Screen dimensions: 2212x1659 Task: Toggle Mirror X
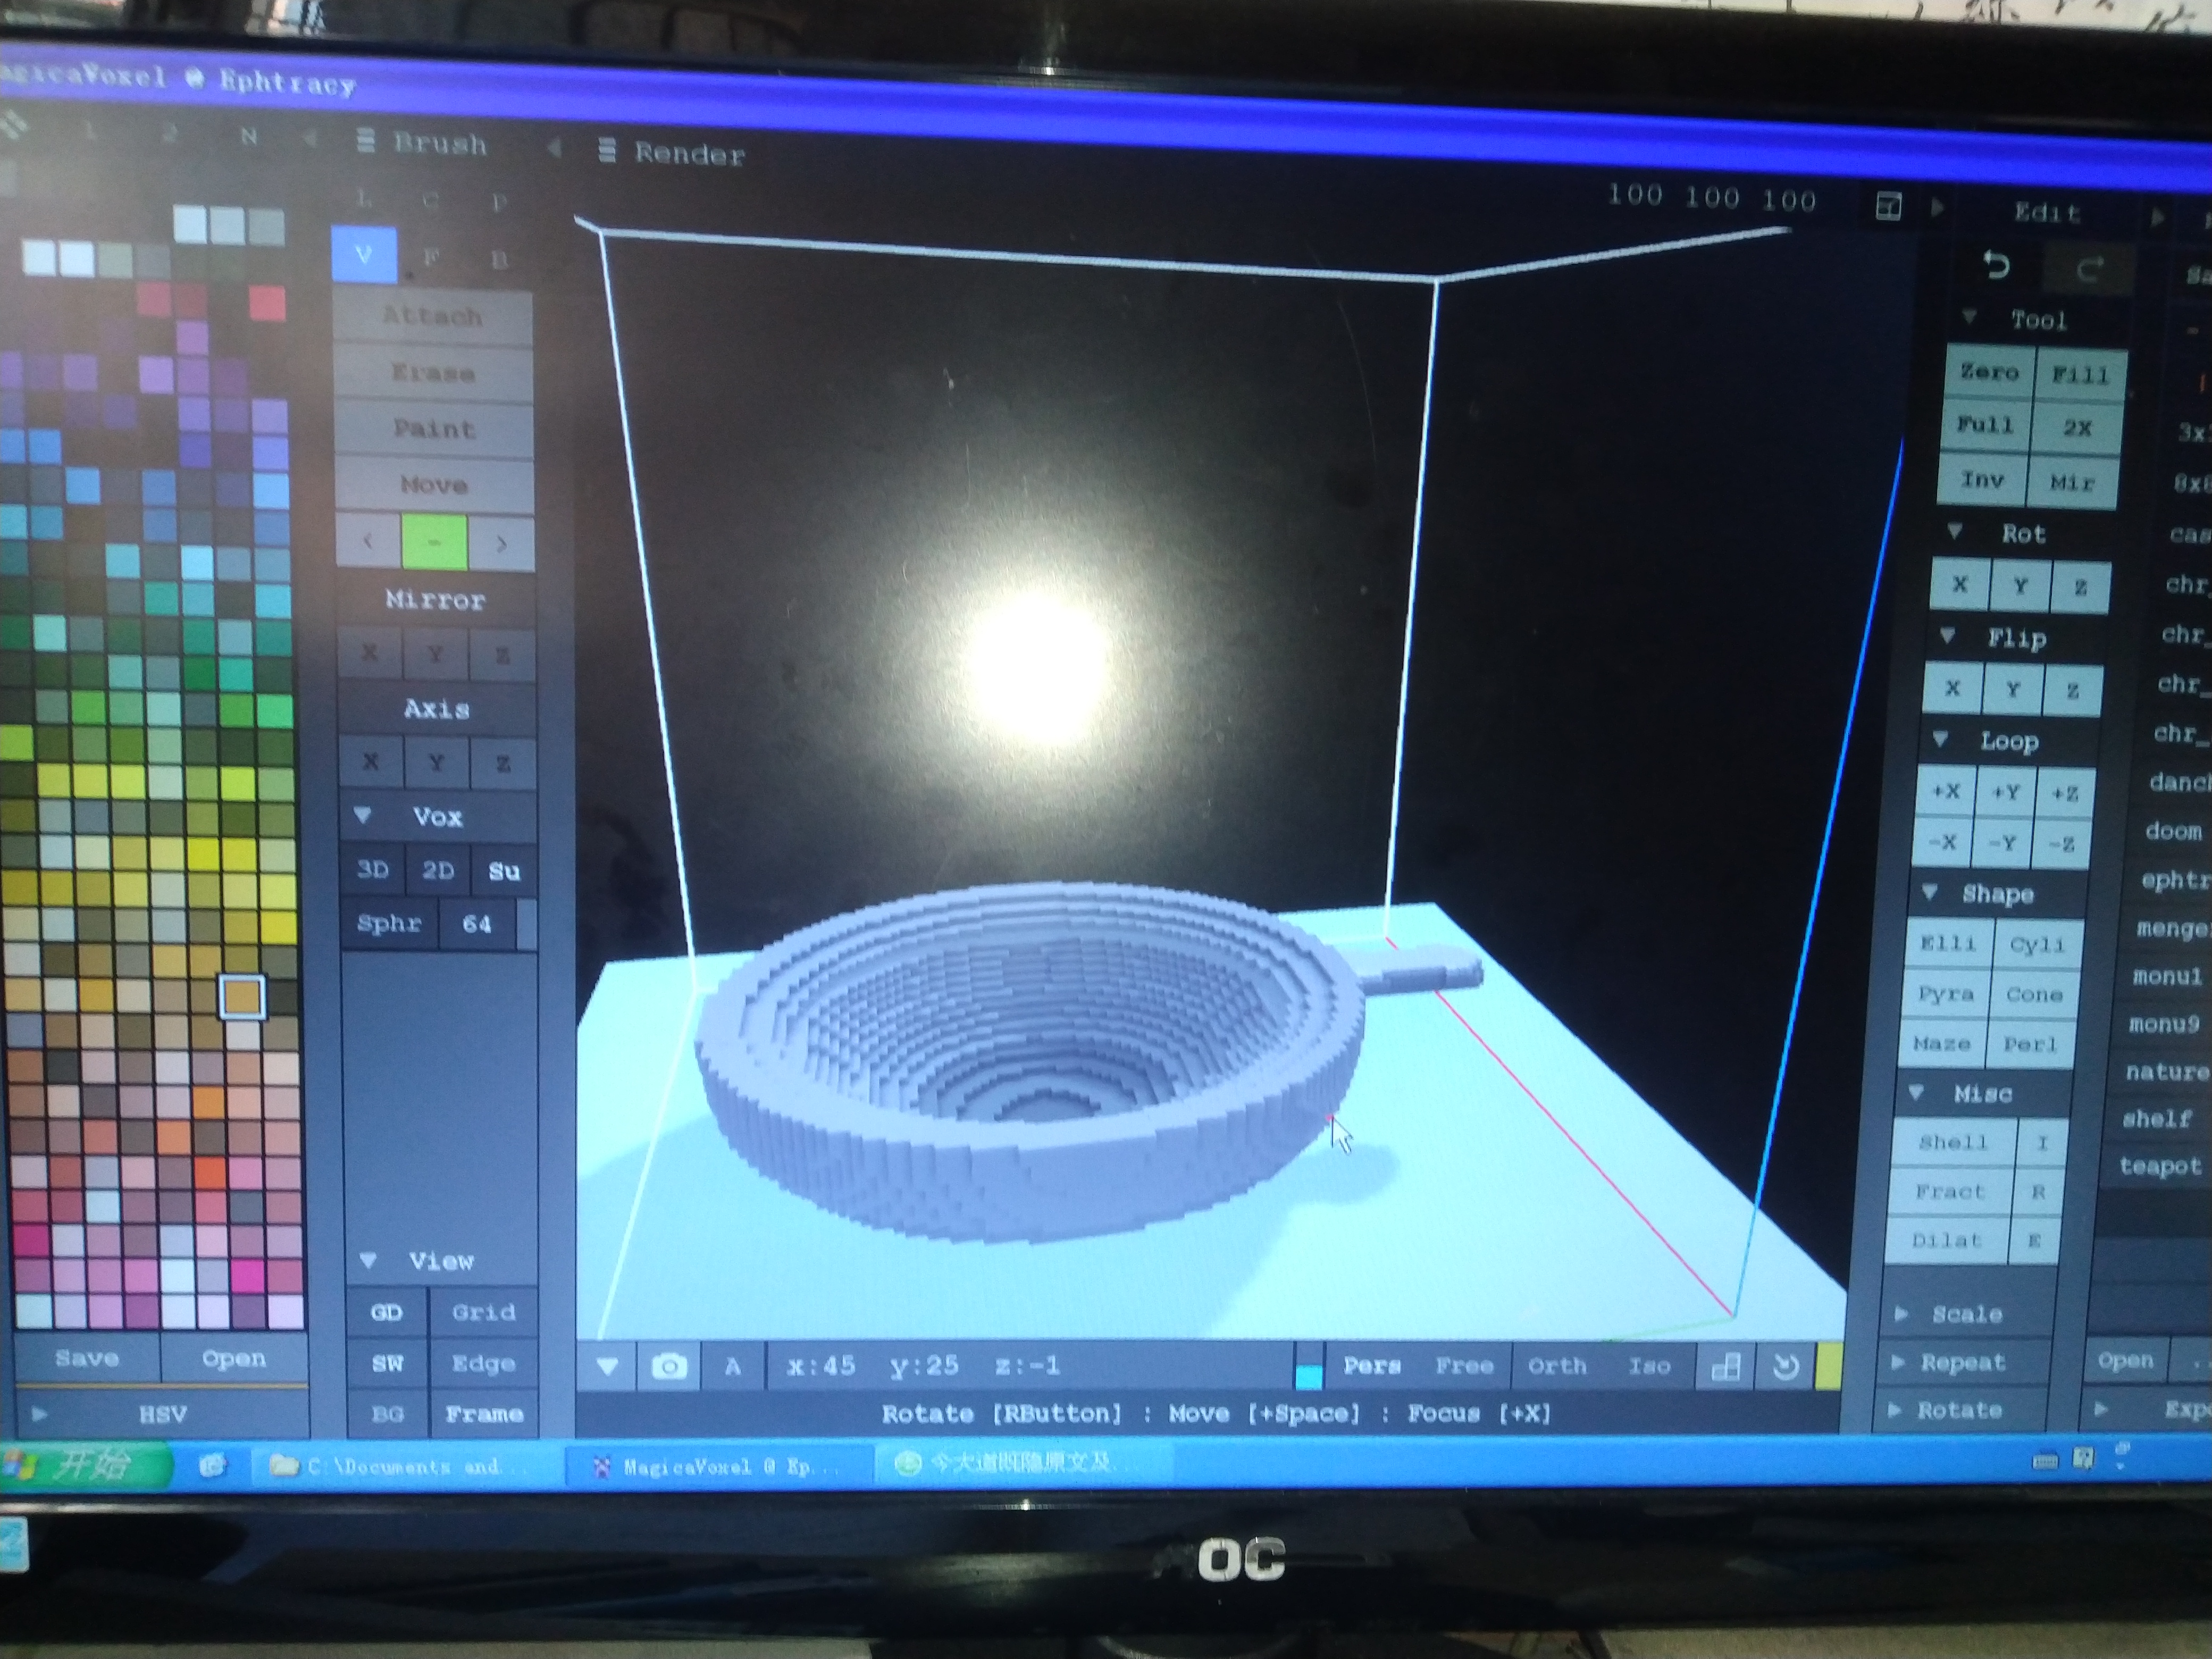tap(369, 653)
